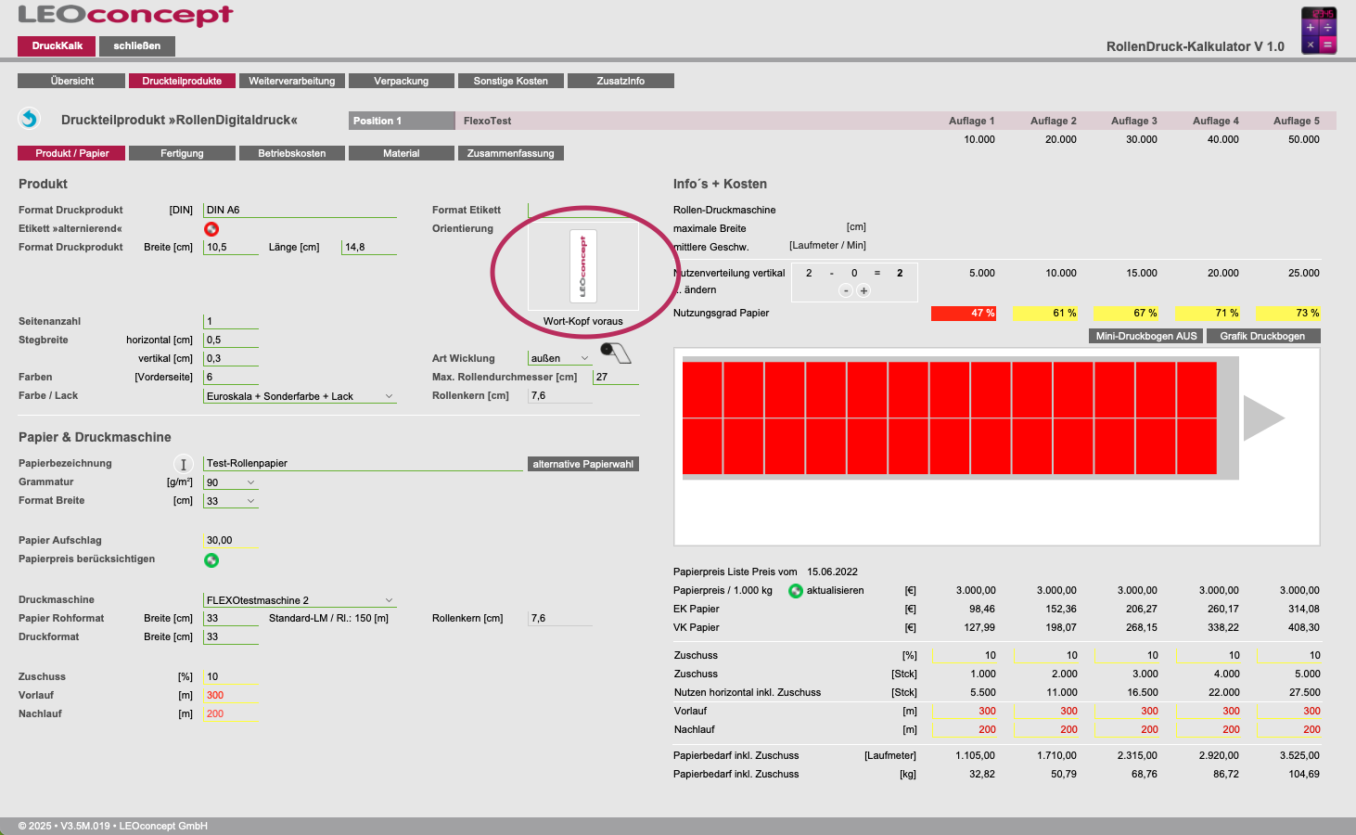Screen dimensions: 1356x835
Task: Click the EK Papier value 98,46
Action: click(982, 609)
